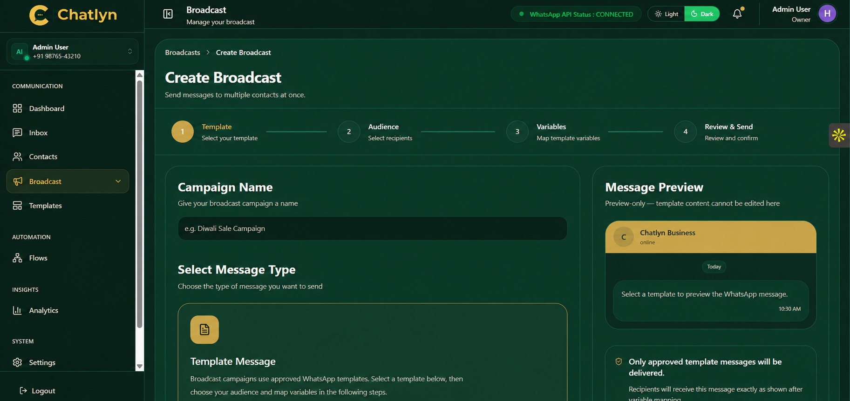Click the sidebar scrollbar up arrow
This screenshot has width=850, height=401.
point(139,75)
